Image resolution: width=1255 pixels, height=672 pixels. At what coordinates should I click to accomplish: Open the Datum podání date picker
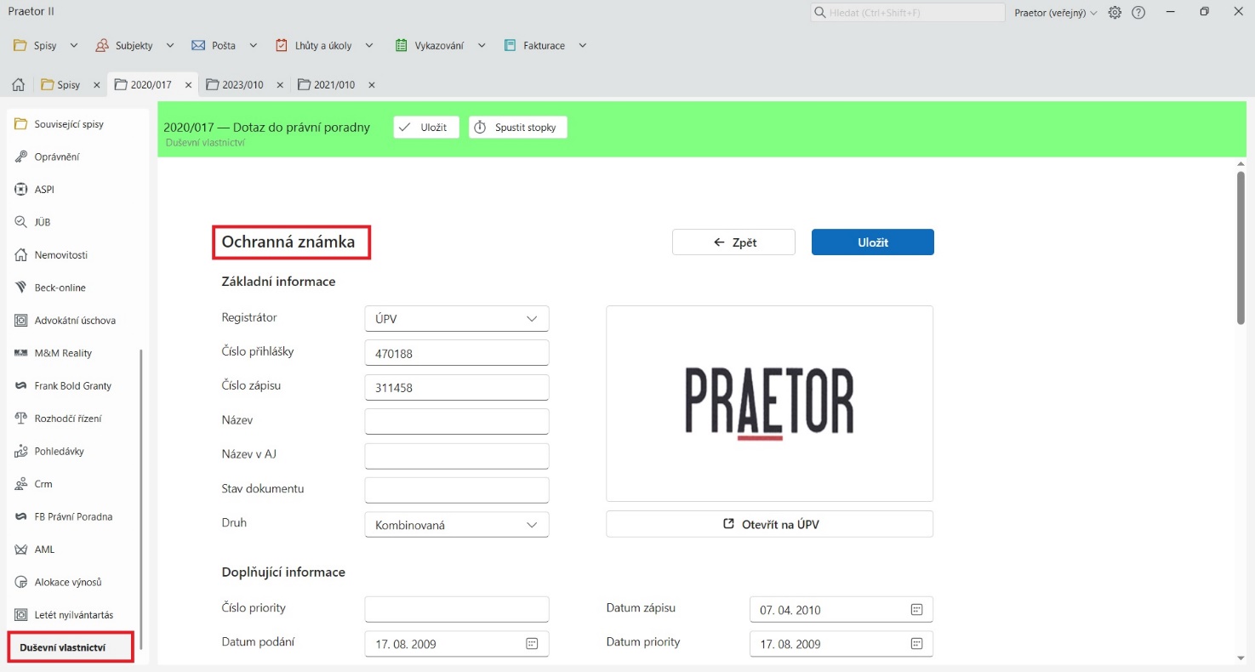530,644
